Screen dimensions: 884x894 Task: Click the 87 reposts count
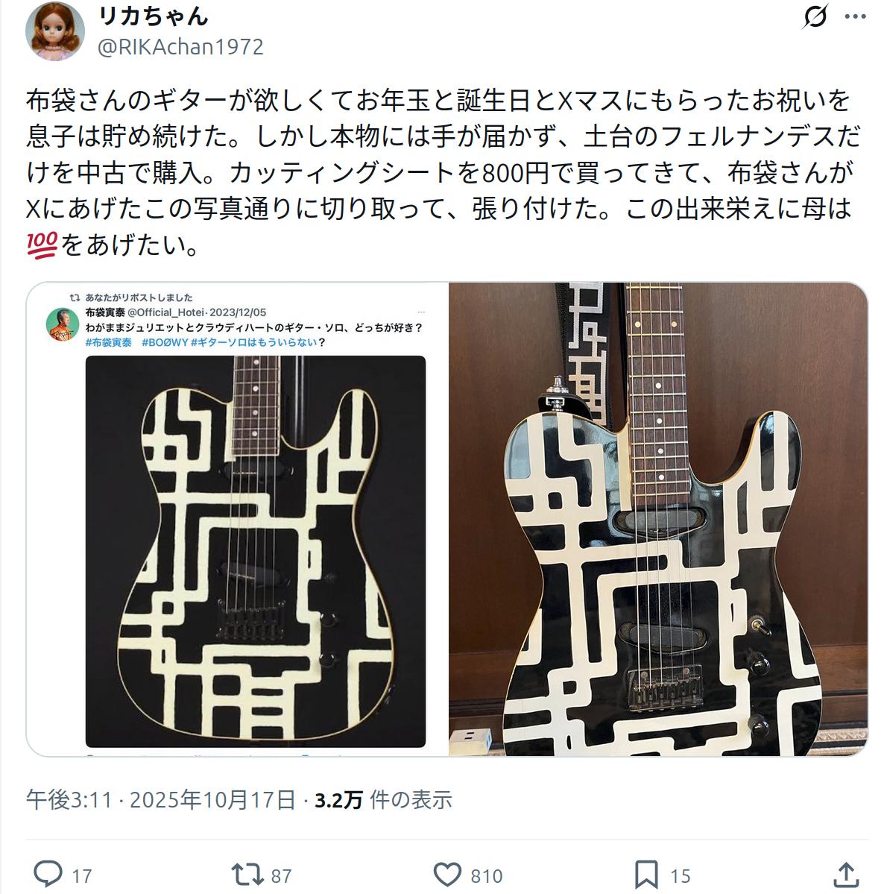pos(281,876)
